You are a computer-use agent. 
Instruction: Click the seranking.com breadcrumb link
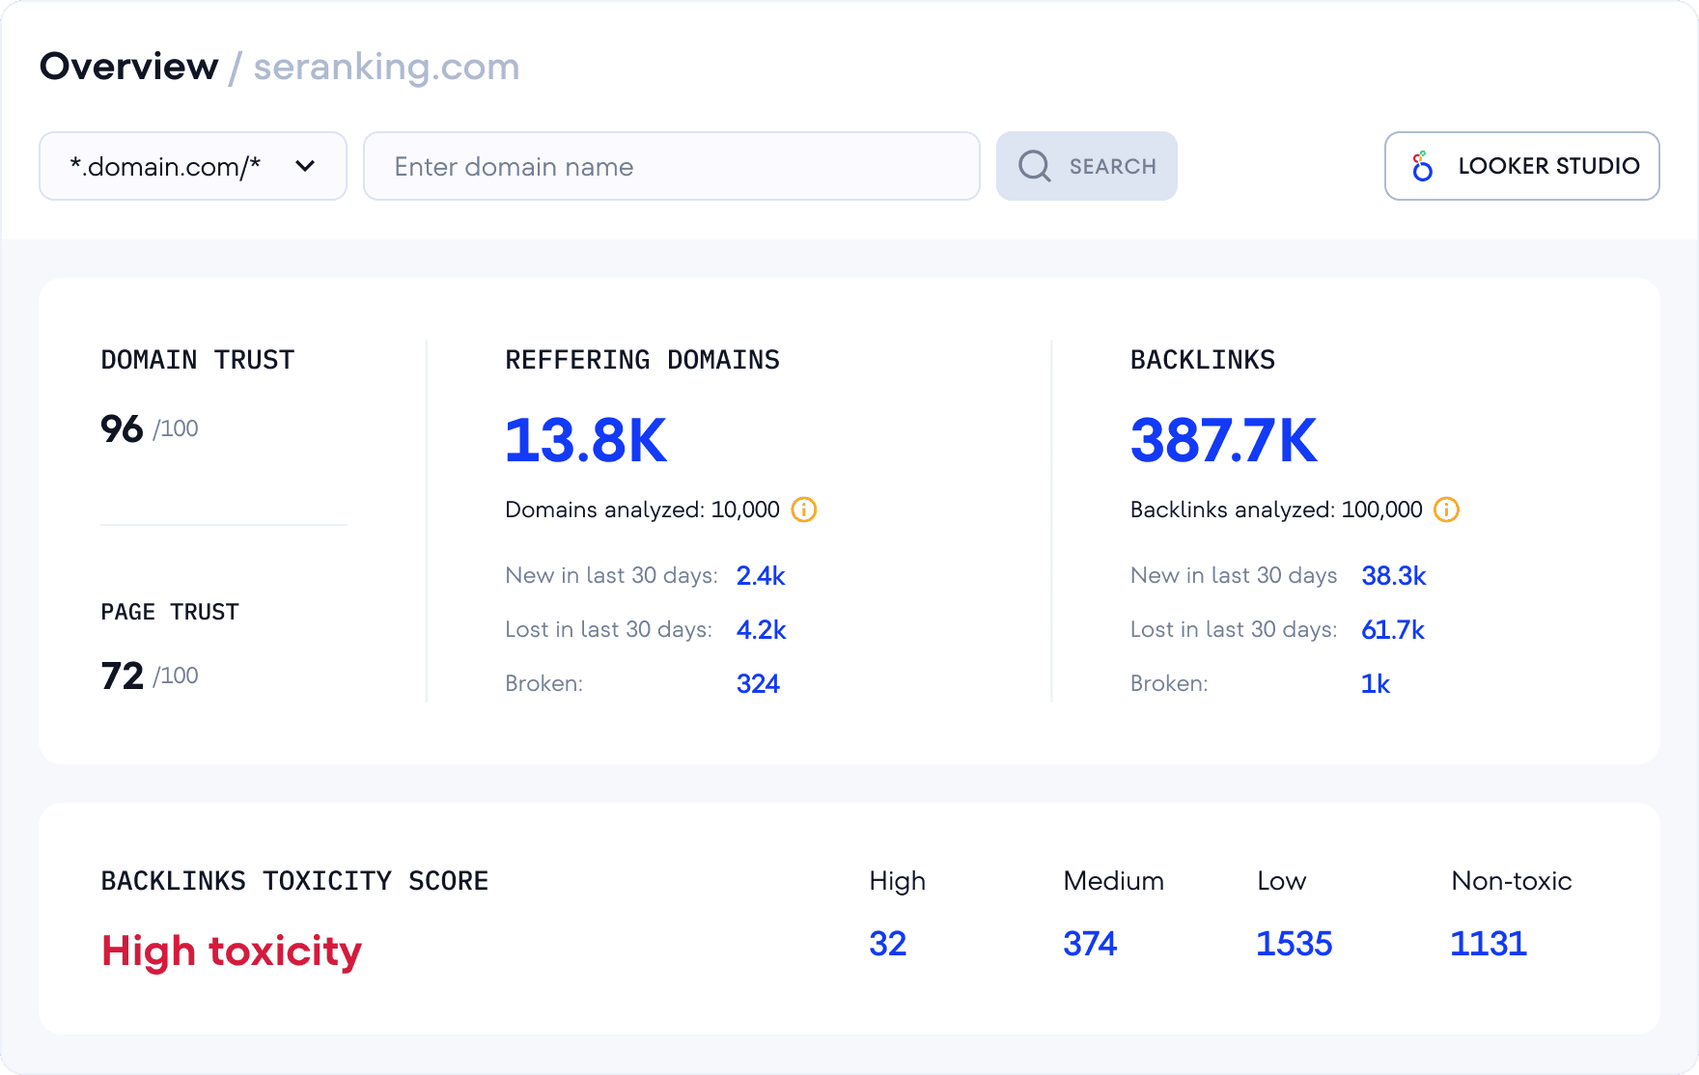[x=385, y=66]
